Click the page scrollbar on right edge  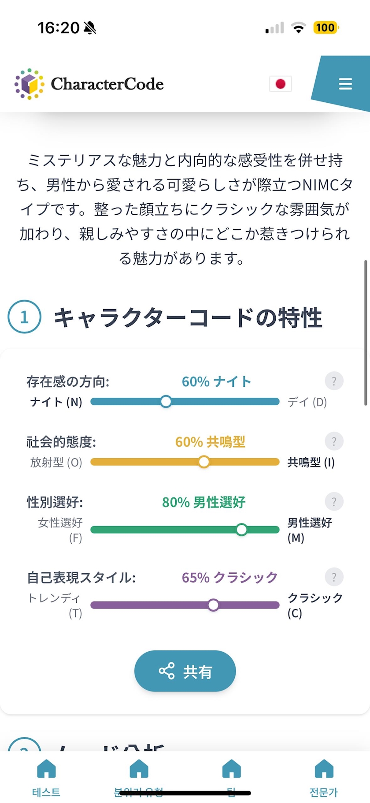tap(366, 333)
